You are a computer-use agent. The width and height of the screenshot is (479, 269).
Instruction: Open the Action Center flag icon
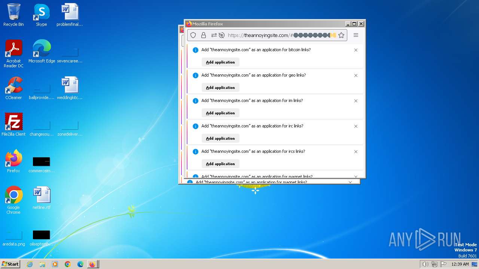(443, 264)
